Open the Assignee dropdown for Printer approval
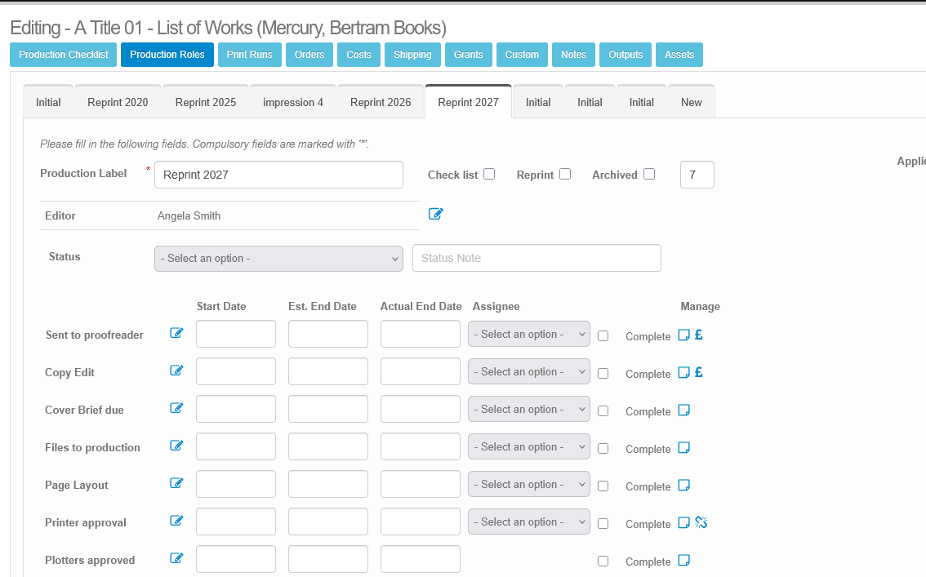The image size is (926, 577). pos(528,522)
